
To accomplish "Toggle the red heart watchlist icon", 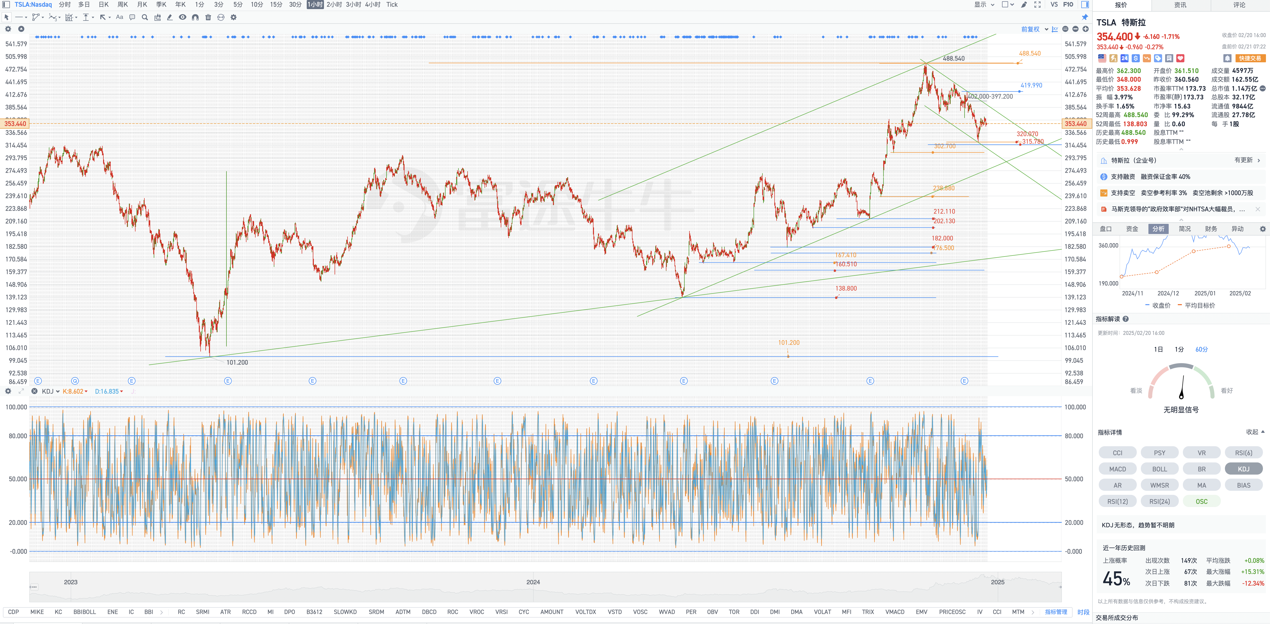I will point(1180,58).
